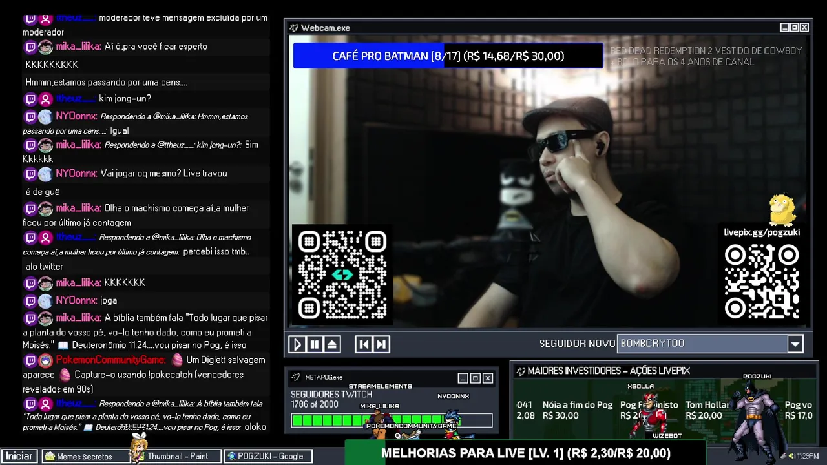This screenshot has height=465, width=827.
Task: Click mika_lilika username beside 'KKKKKKK' message
Action: tap(78, 282)
